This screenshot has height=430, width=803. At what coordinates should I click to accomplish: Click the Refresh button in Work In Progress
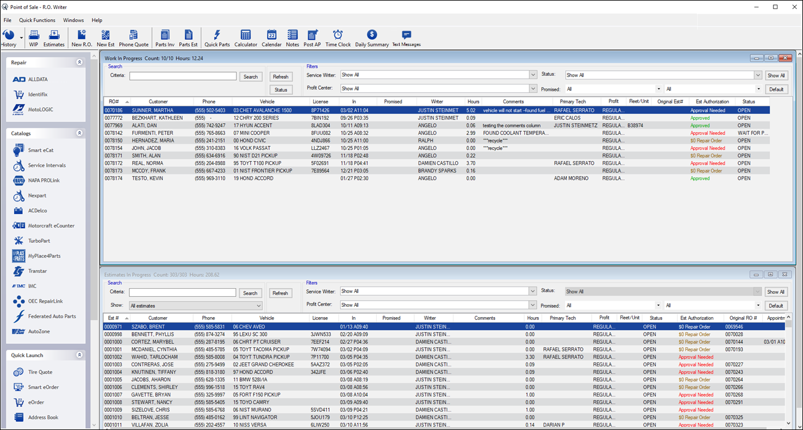pos(280,77)
